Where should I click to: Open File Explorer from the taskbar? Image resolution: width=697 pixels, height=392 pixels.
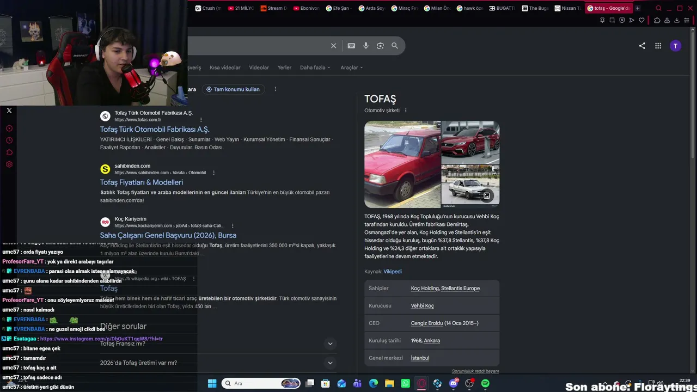tap(389, 383)
